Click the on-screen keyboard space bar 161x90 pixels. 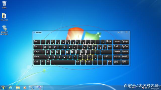pos(63,62)
